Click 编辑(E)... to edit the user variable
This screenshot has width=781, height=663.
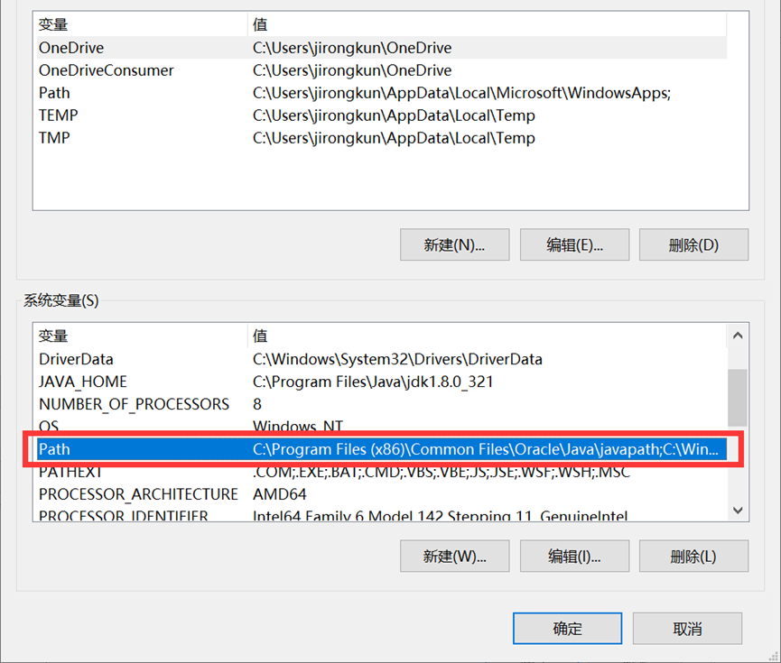coord(574,244)
